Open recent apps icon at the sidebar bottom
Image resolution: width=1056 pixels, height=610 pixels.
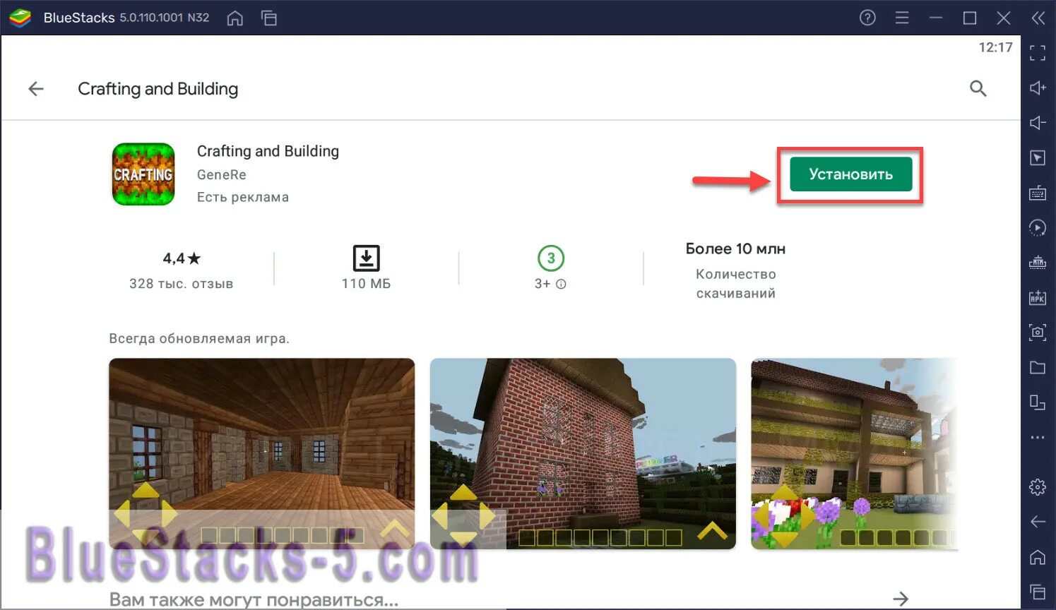coord(1038,592)
